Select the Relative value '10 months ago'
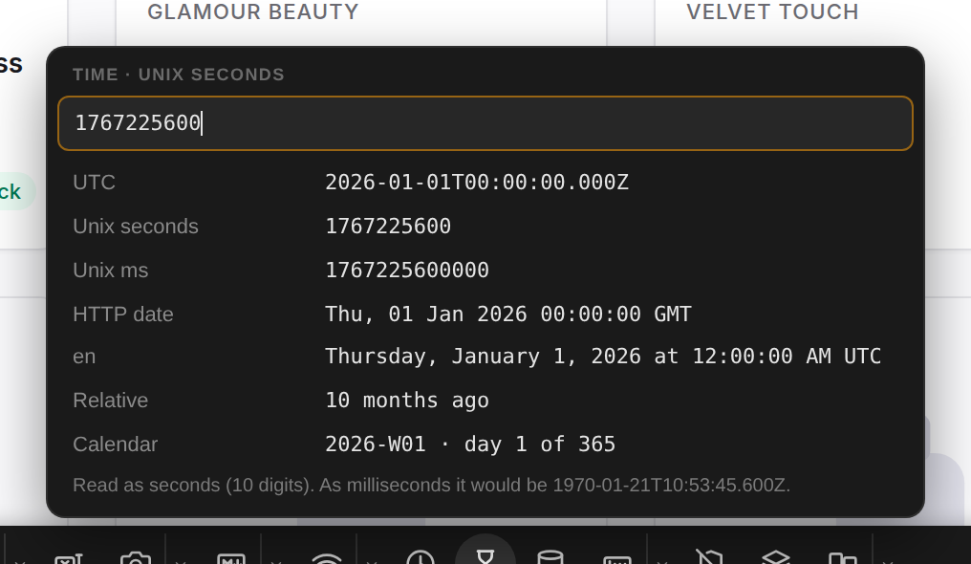The height and width of the screenshot is (564, 971). coord(407,400)
